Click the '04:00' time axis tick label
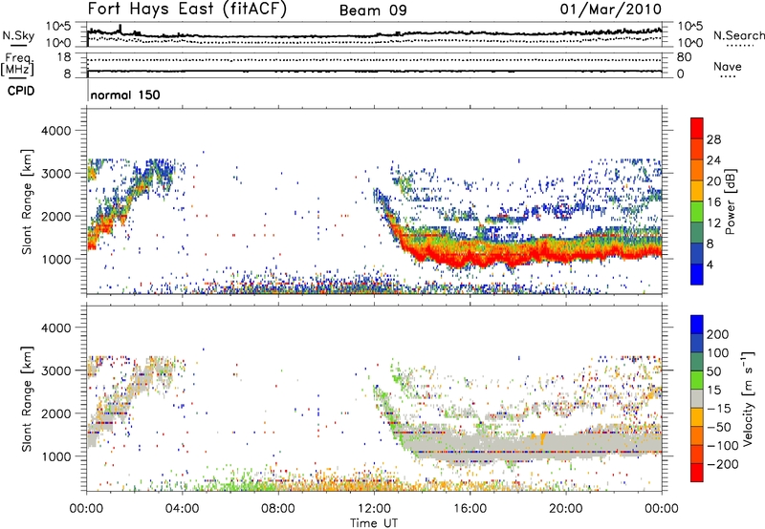 pos(183,509)
